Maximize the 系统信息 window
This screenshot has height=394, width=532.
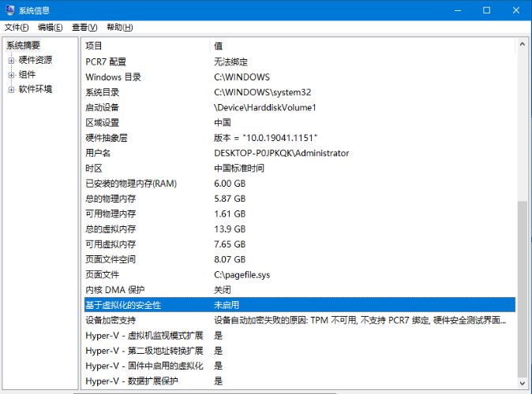point(486,10)
